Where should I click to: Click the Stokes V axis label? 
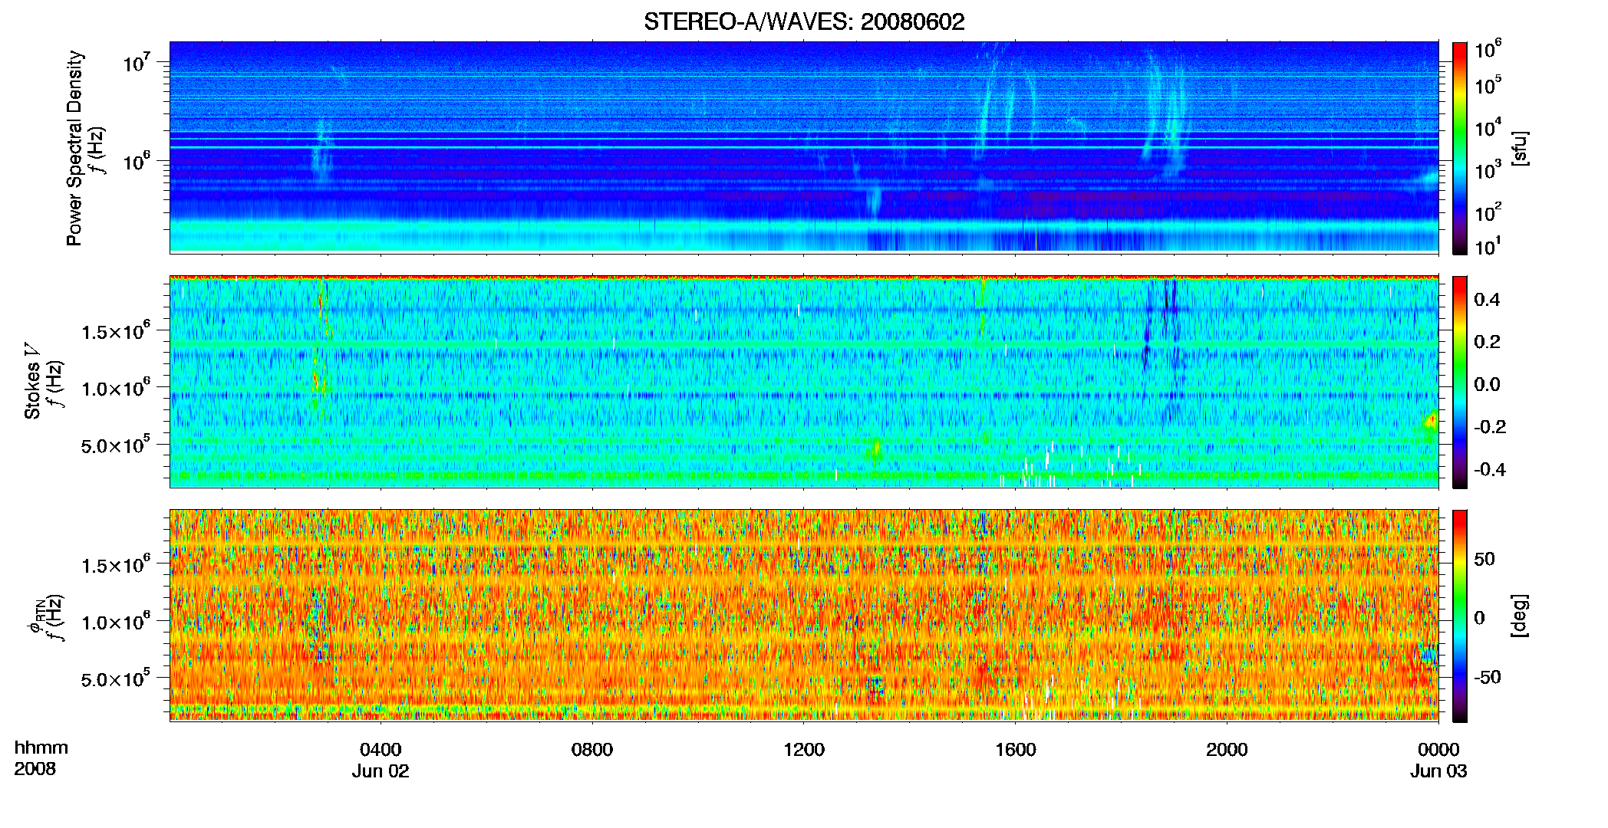(x=32, y=381)
